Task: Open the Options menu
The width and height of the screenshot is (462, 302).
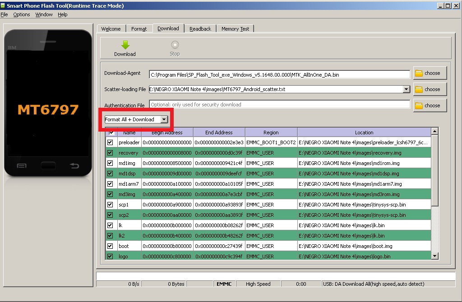Action: pos(21,14)
